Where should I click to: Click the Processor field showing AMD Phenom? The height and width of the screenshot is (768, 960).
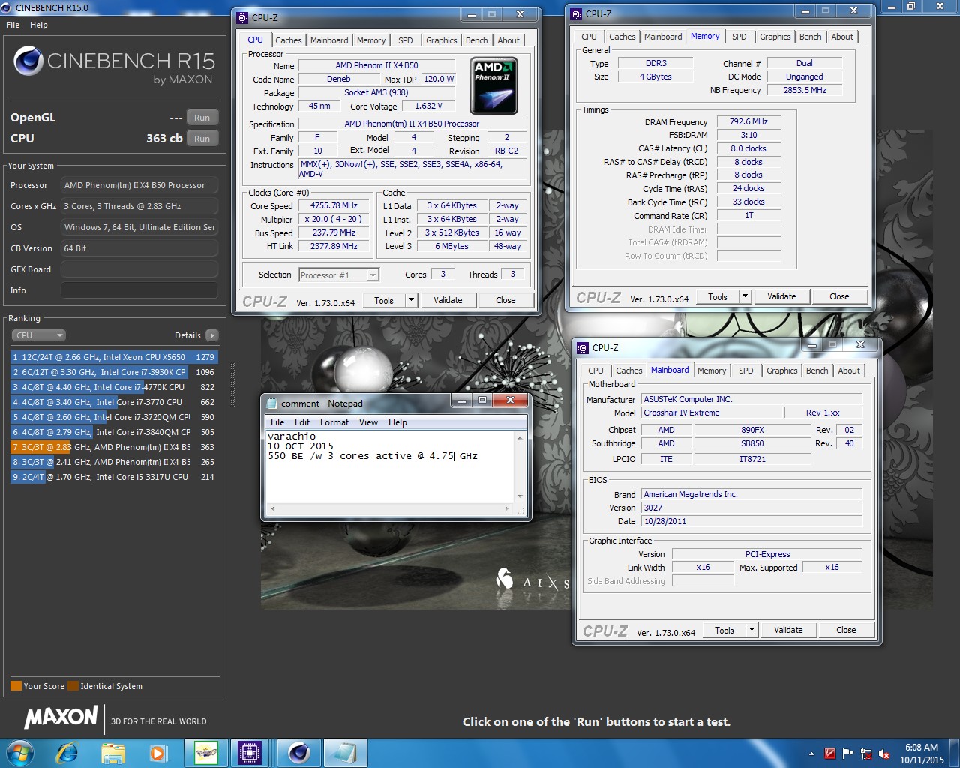pos(139,185)
